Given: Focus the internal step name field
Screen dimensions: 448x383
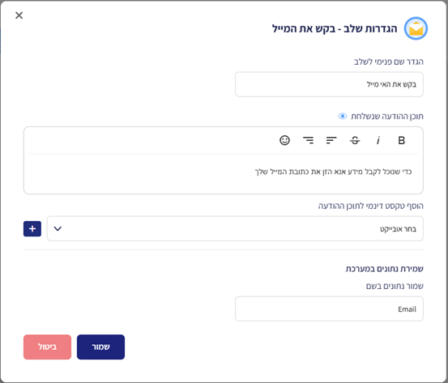Looking at the screenshot, I should (329, 84).
